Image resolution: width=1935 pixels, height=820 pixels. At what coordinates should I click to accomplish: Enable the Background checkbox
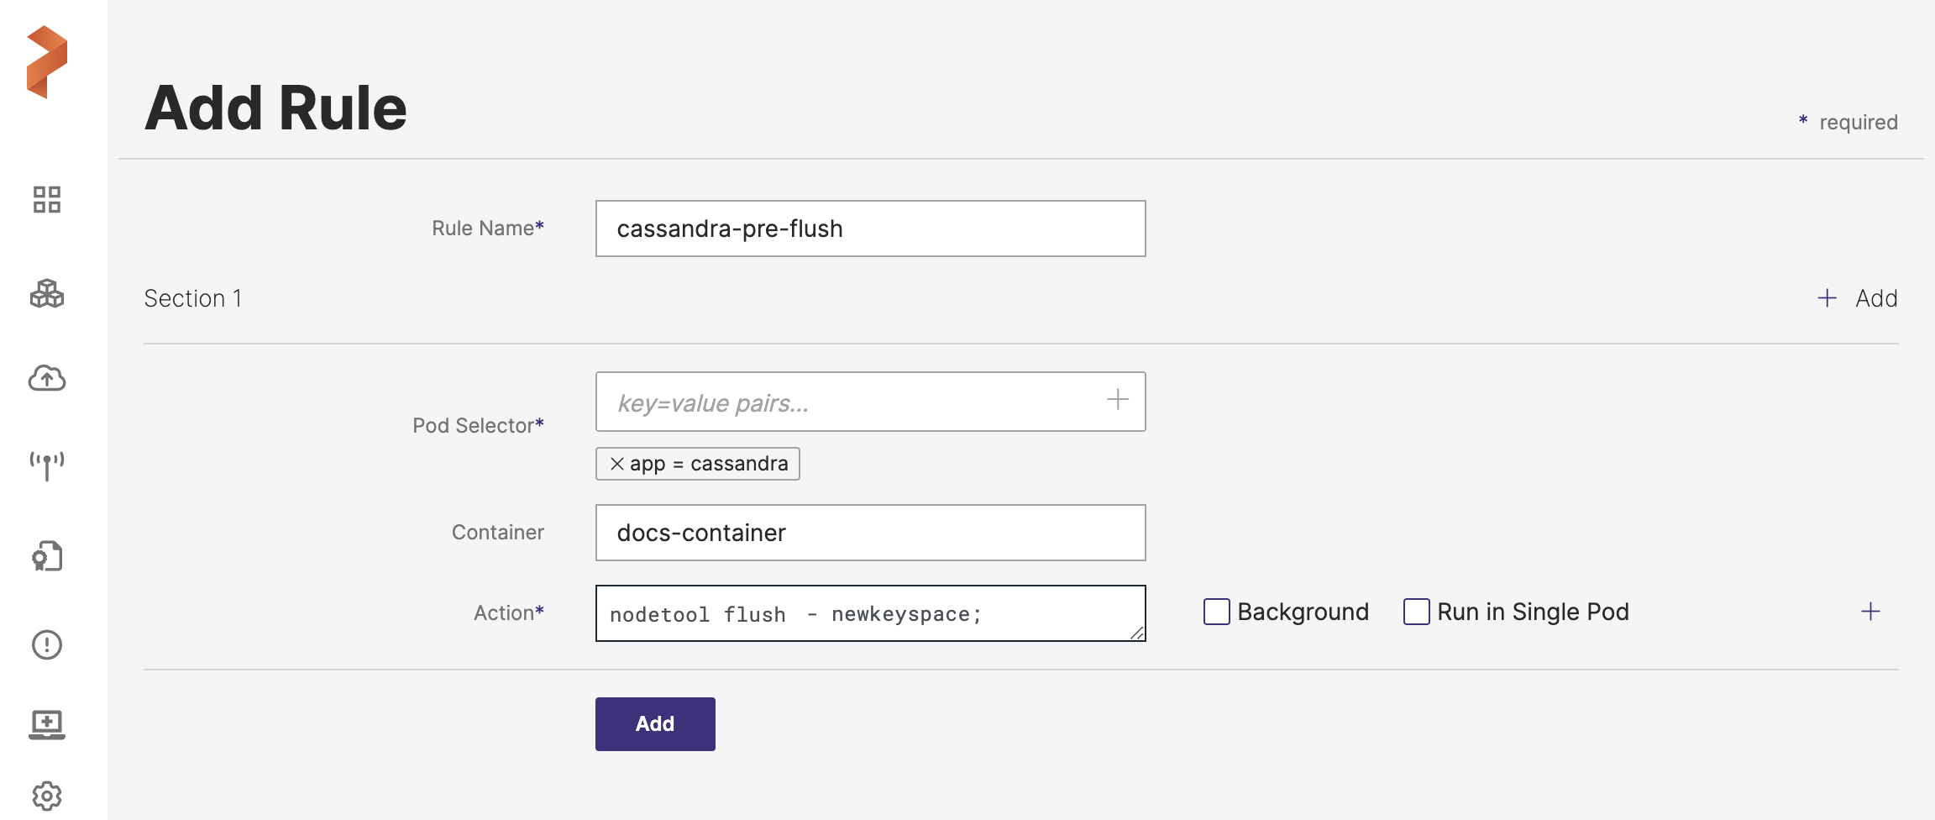click(x=1217, y=612)
